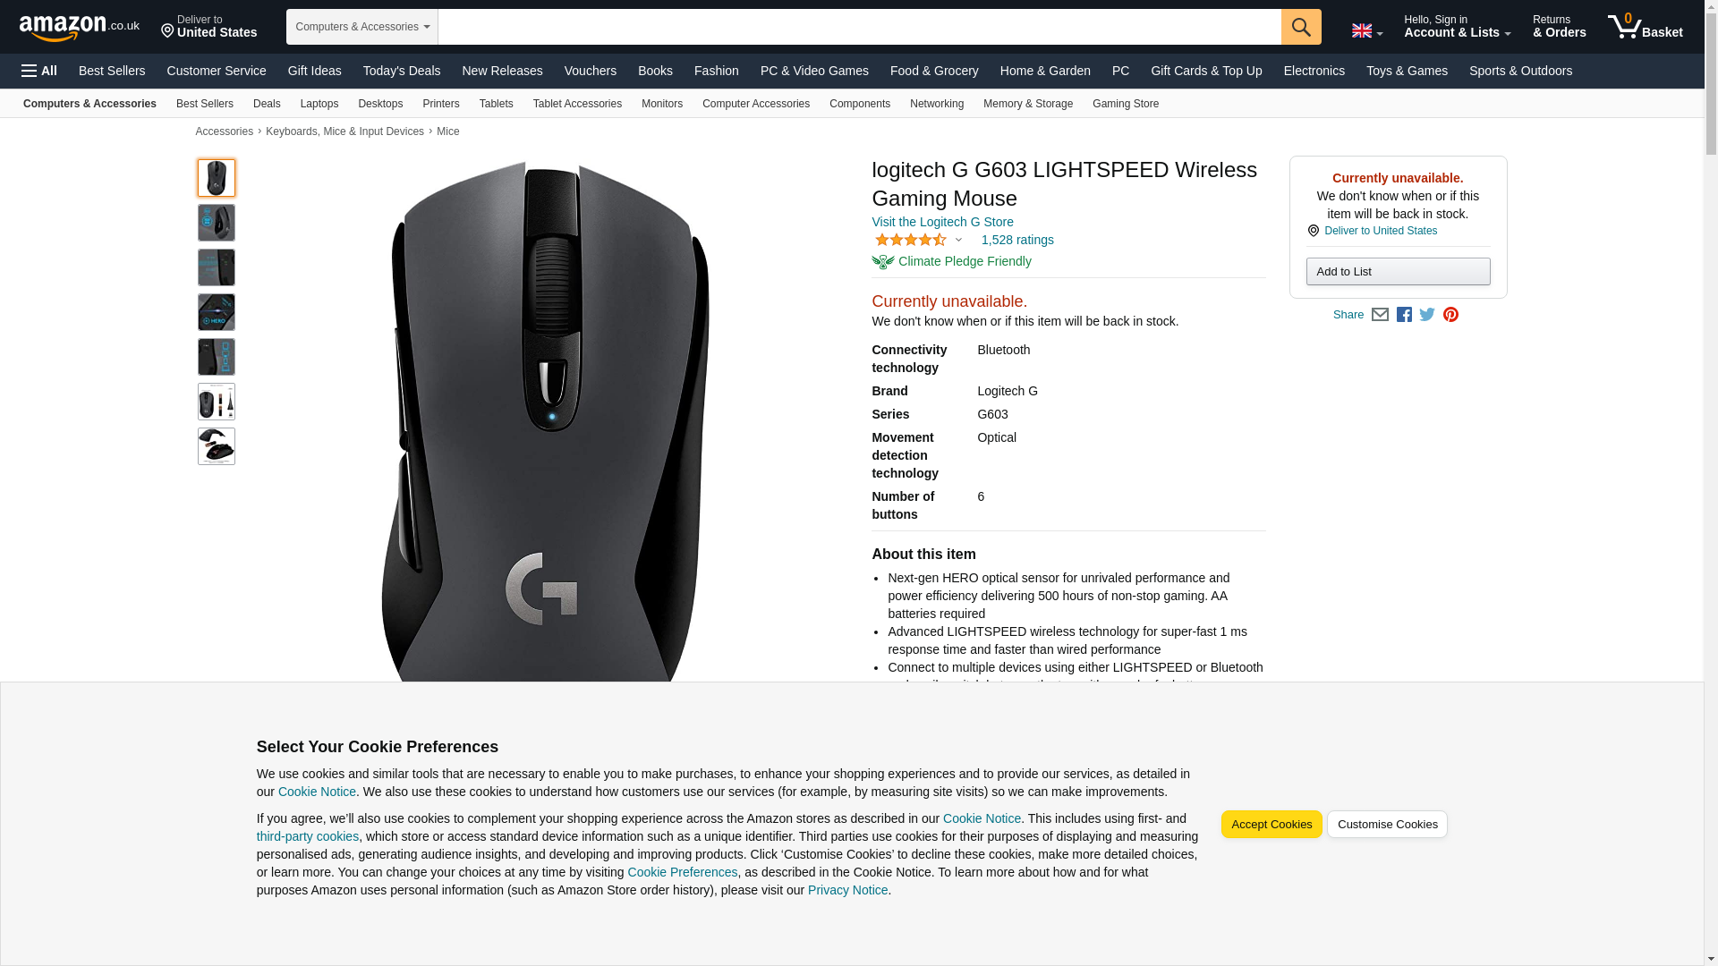
Task: Open the 1,528 ratings link
Action: click(1017, 240)
